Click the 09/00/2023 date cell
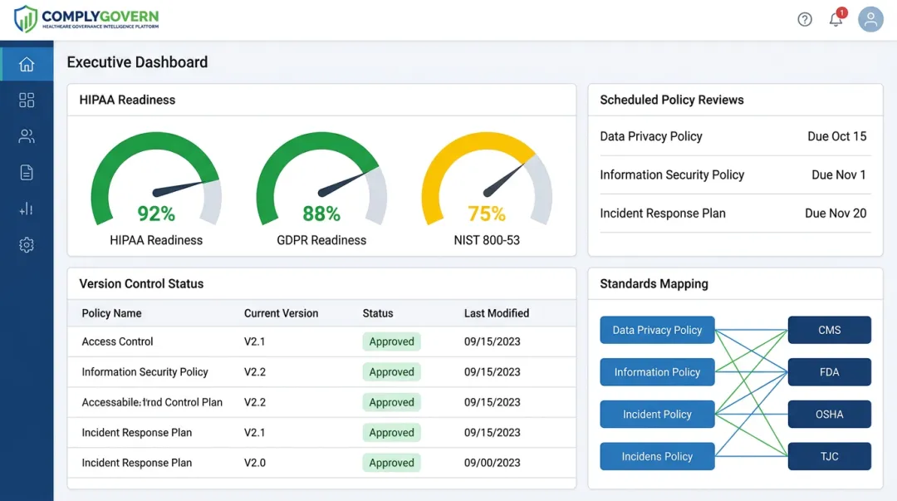Screen dimensions: 897x501 pos(492,463)
